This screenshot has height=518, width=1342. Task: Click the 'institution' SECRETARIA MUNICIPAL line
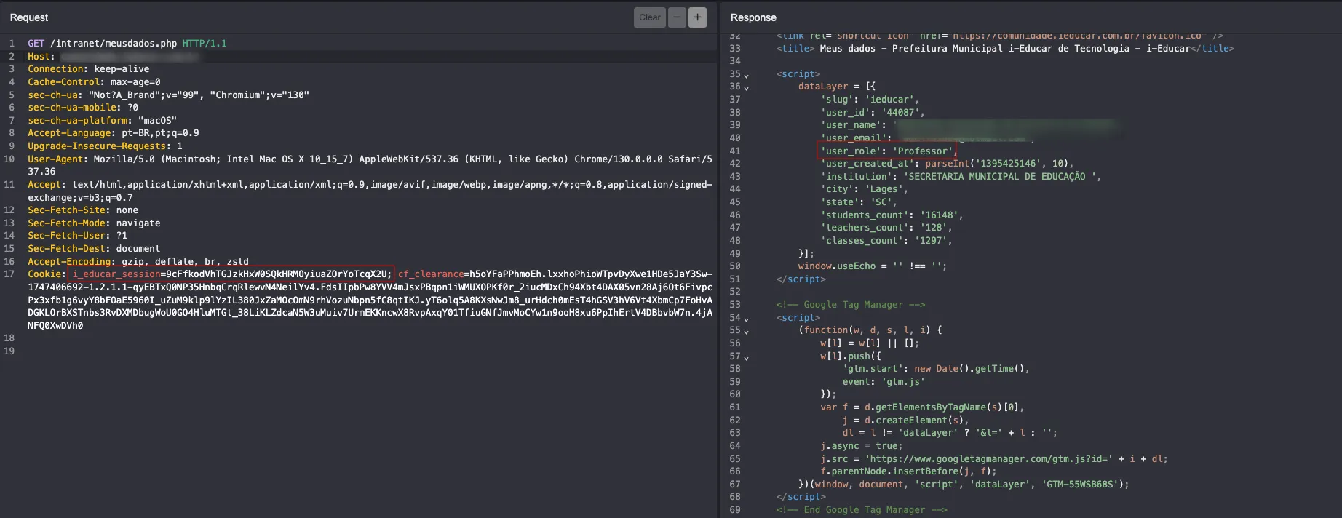click(x=961, y=177)
